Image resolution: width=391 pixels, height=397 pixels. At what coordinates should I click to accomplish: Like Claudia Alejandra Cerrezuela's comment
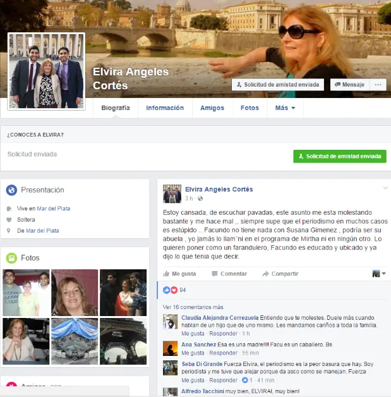point(193,334)
